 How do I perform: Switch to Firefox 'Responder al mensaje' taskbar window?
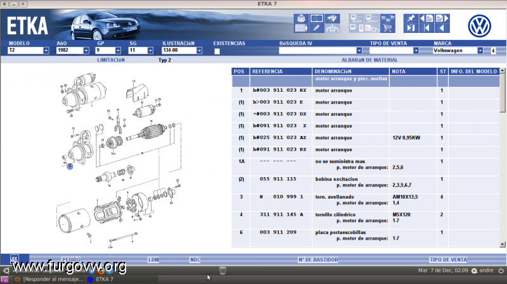point(49,279)
